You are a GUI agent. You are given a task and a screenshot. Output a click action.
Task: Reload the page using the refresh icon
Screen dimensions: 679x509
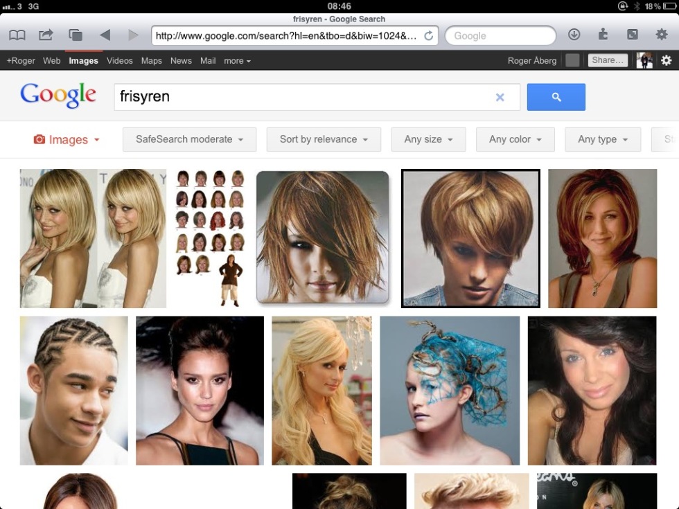tap(429, 36)
